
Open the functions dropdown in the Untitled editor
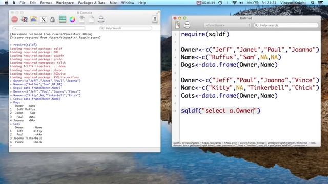(x=228, y=25)
